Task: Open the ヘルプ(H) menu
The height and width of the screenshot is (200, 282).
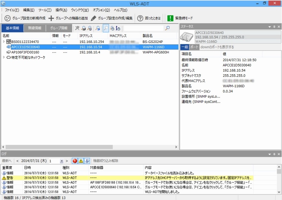Action: coord(120,10)
